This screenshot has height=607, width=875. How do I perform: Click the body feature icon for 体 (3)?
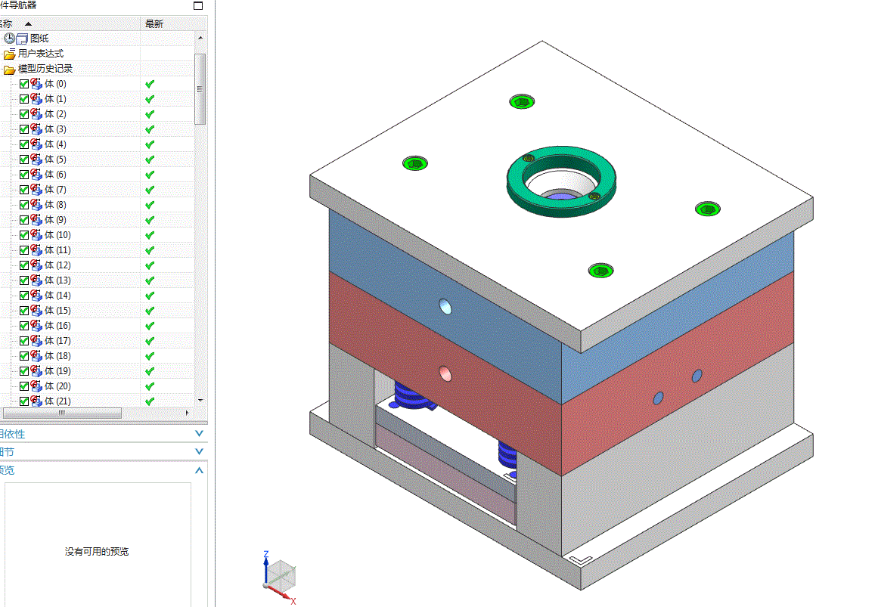(36, 129)
